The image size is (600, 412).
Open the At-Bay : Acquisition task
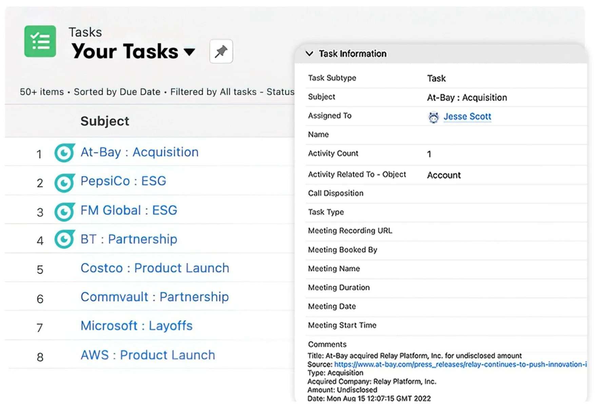[x=139, y=152]
